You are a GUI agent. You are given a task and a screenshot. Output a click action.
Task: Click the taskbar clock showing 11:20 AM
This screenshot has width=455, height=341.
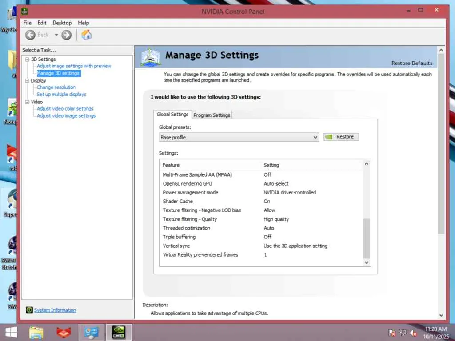pyautogui.click(x=436, y=333)
